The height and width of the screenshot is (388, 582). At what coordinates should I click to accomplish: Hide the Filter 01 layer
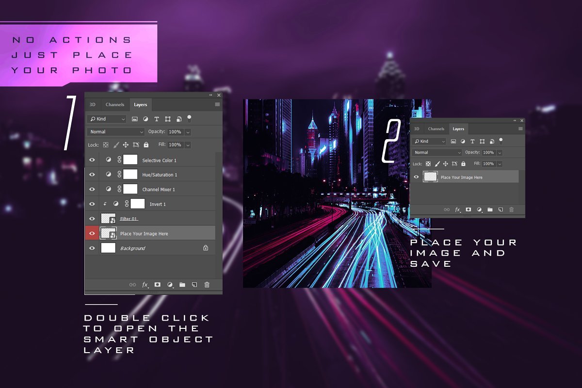click(92, 219)
